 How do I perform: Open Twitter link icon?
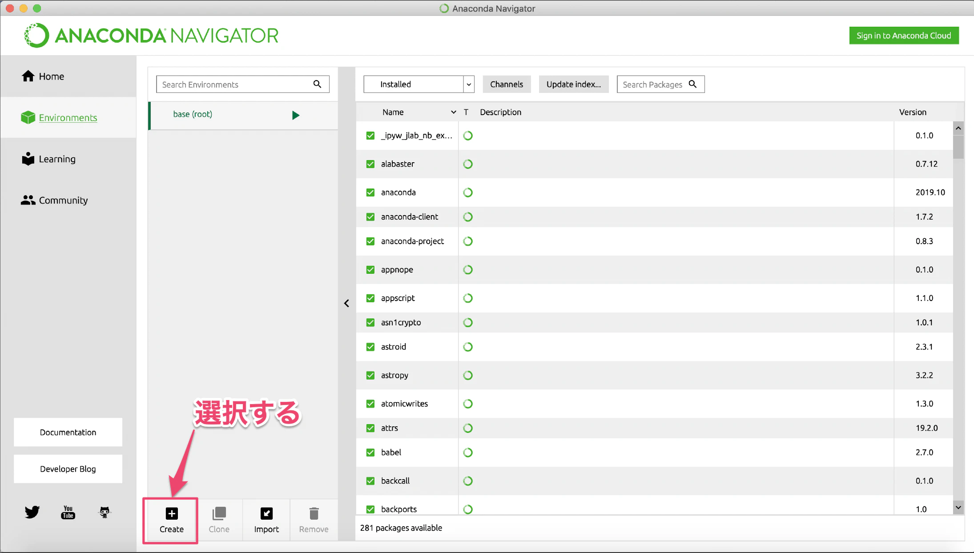[x=32, y=512]
